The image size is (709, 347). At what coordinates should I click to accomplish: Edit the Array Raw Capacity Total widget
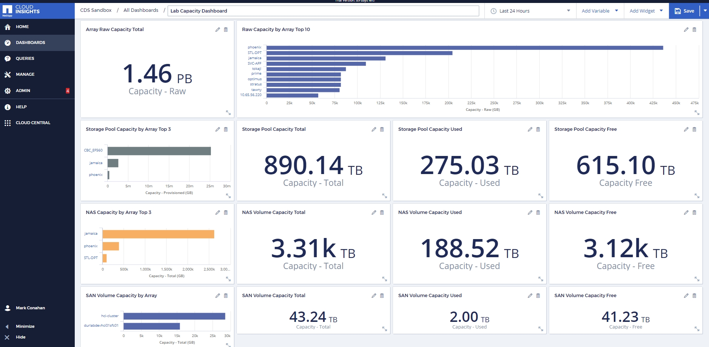pyautogui.click(x=218, y=30)
